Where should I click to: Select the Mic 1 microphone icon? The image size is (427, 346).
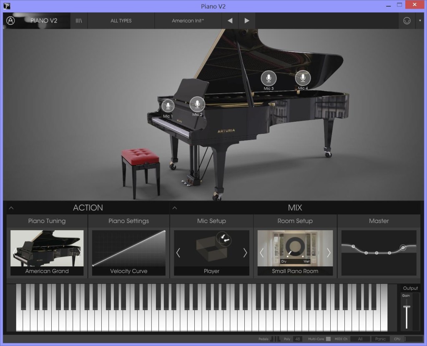point(168,106)
